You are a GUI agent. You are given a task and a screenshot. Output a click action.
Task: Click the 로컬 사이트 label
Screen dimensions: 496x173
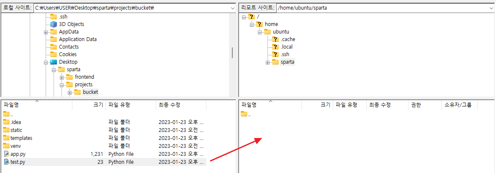coord(17,8)
